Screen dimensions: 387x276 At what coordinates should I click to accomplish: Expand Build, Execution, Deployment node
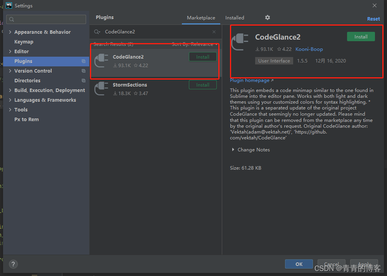(x=10, y=90)
